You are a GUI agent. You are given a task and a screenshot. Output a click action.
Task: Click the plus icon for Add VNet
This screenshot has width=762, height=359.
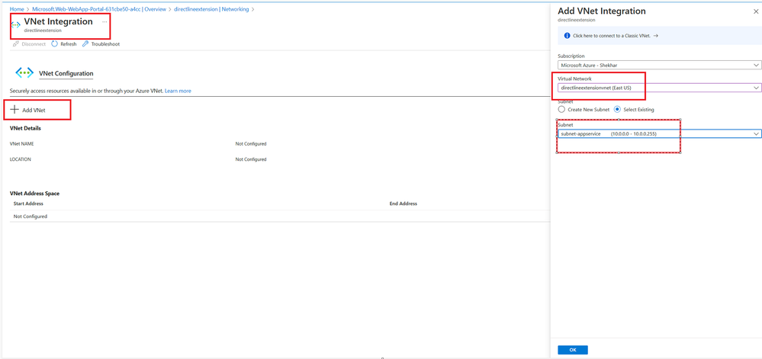pyautogui.click(x=14, y=110)
